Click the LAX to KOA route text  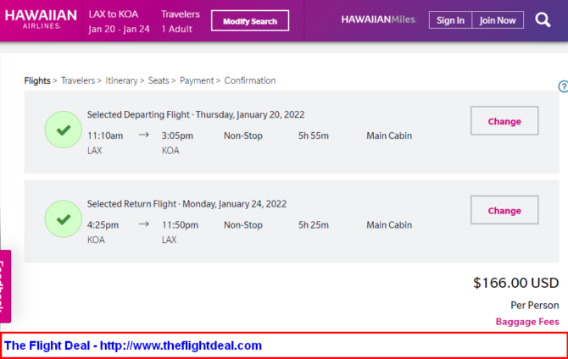pos(114,14)
